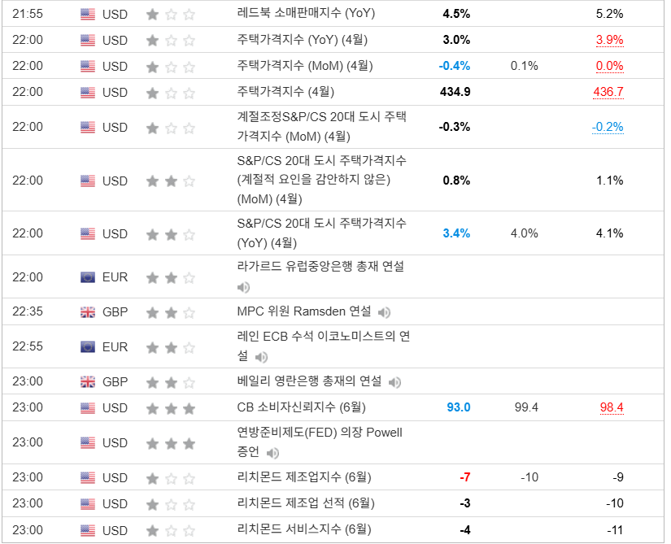Open 계절조정S&P/CS 20대 도시 주택가격지수 link
The image size is (671, 544).
click(x=321, y=127)
